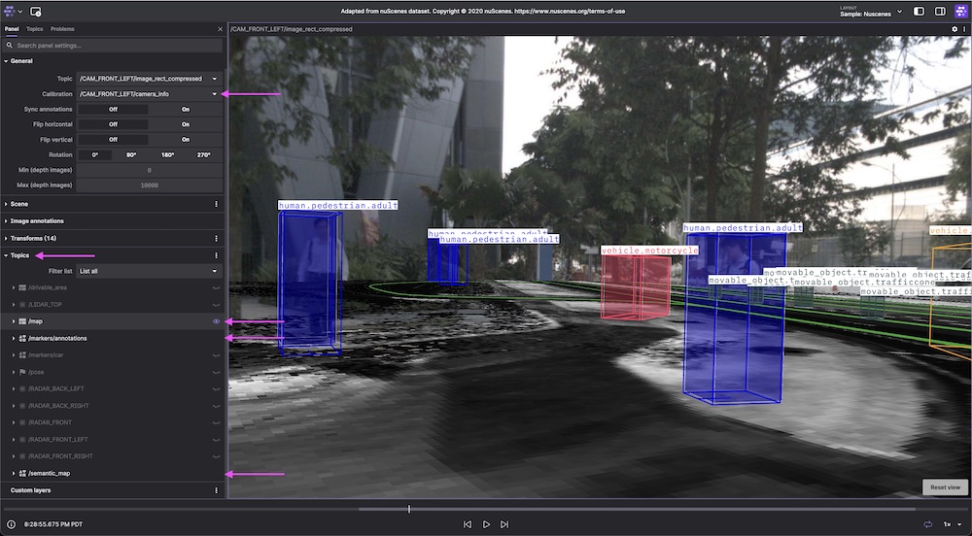The height and width of the screenshot is (536, 972).
Task: Open the Calibration dropdown
Action: tap(215, 94)
